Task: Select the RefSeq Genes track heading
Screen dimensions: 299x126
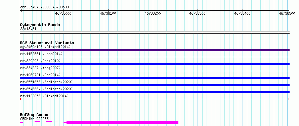Action: 34,115
